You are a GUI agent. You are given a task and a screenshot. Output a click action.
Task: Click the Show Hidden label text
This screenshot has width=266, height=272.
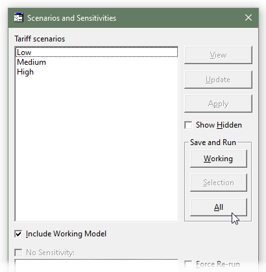tap(219, 125)
